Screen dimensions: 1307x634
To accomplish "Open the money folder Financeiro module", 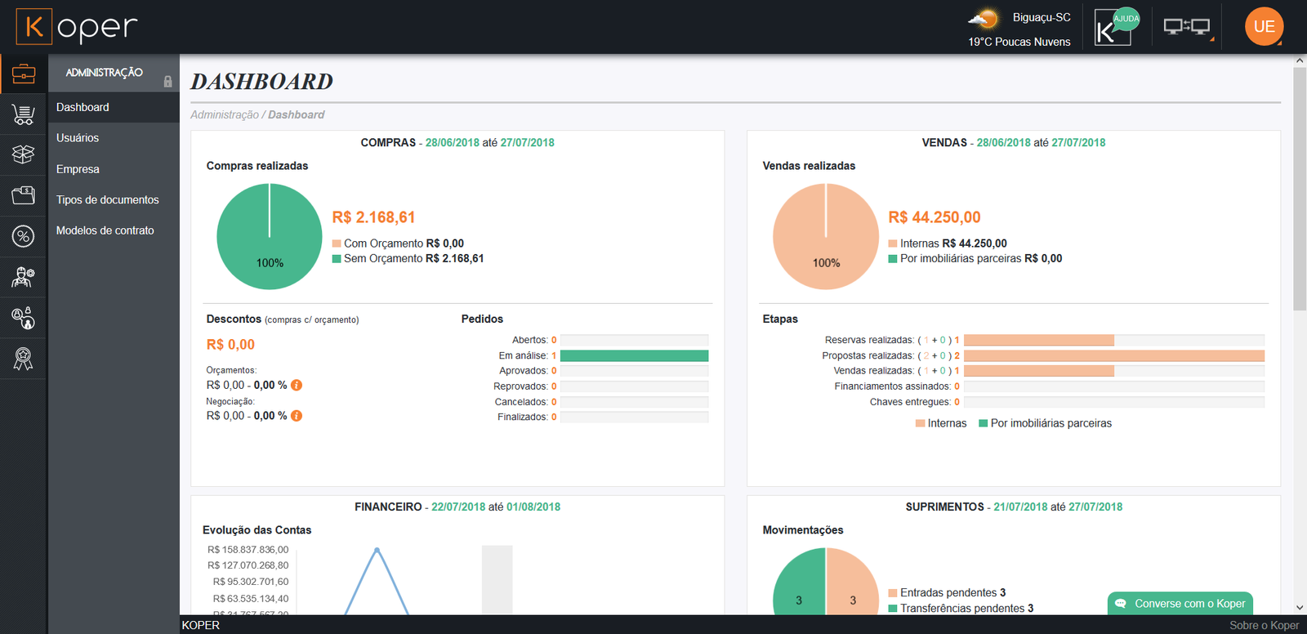I will coord(24,195).
